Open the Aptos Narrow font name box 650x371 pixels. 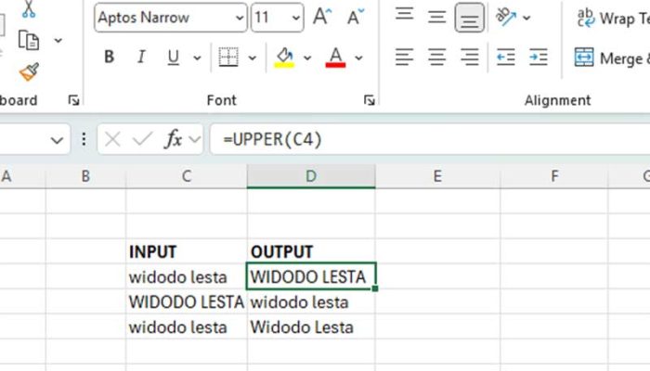point(170,18)
